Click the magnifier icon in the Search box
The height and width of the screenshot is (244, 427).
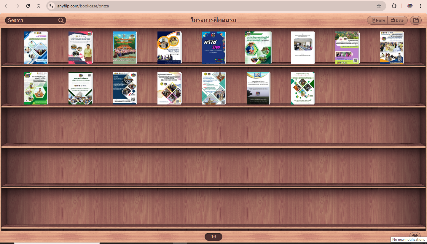pos(61,20)
